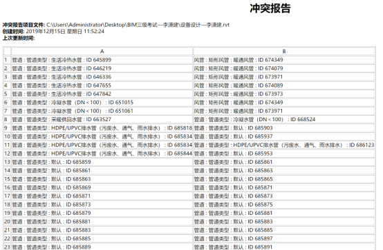Select cell with ID 685953
Viewport: 383px width, 250px height.
(284, 154)
